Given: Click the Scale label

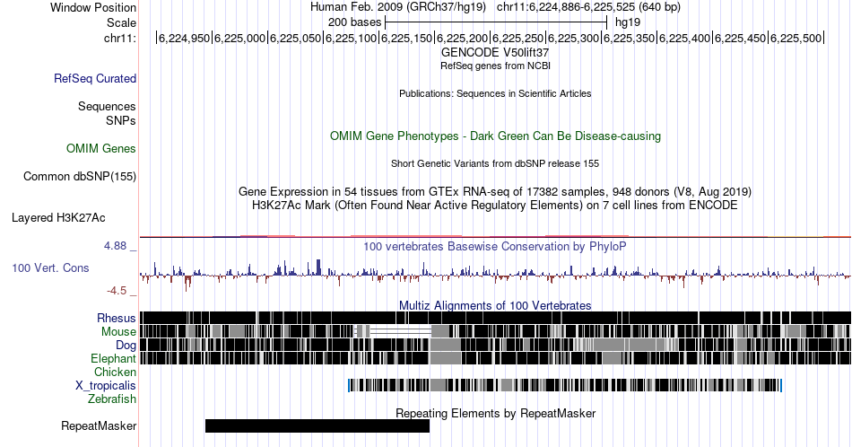Looking at the screenshot, I should click(x=121, y=22).
